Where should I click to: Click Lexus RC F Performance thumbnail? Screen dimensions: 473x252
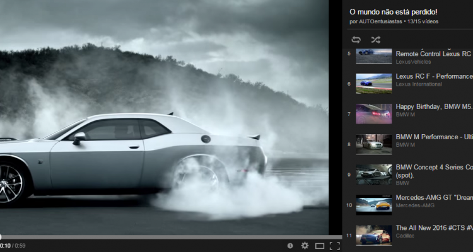[x=373, y=83]
